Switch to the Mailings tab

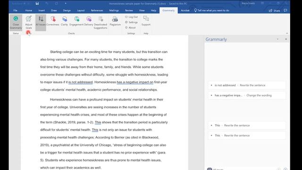coord(114,10)
